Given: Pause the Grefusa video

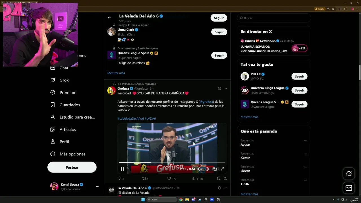Looking at the screenshot, I should pyautogui.click(x=122, y=169).
